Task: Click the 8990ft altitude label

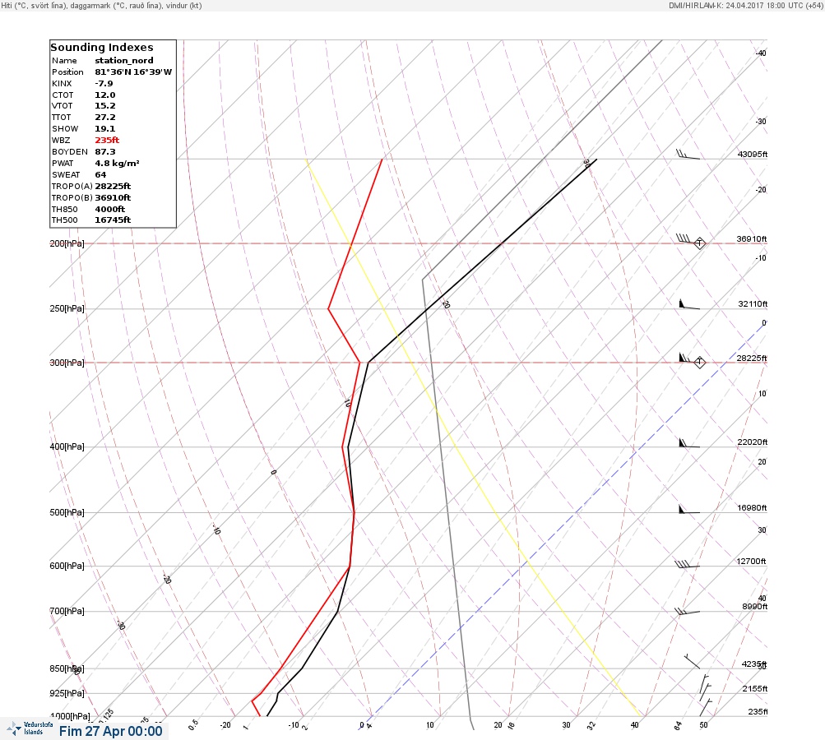Action: [754, 607]
